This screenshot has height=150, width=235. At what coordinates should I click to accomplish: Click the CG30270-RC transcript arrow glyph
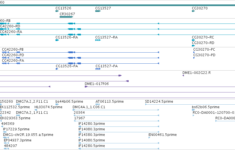193,40
